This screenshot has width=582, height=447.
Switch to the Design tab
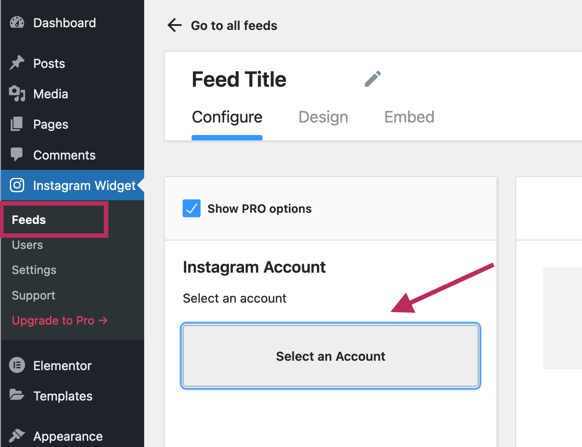(x=323, y=117)
